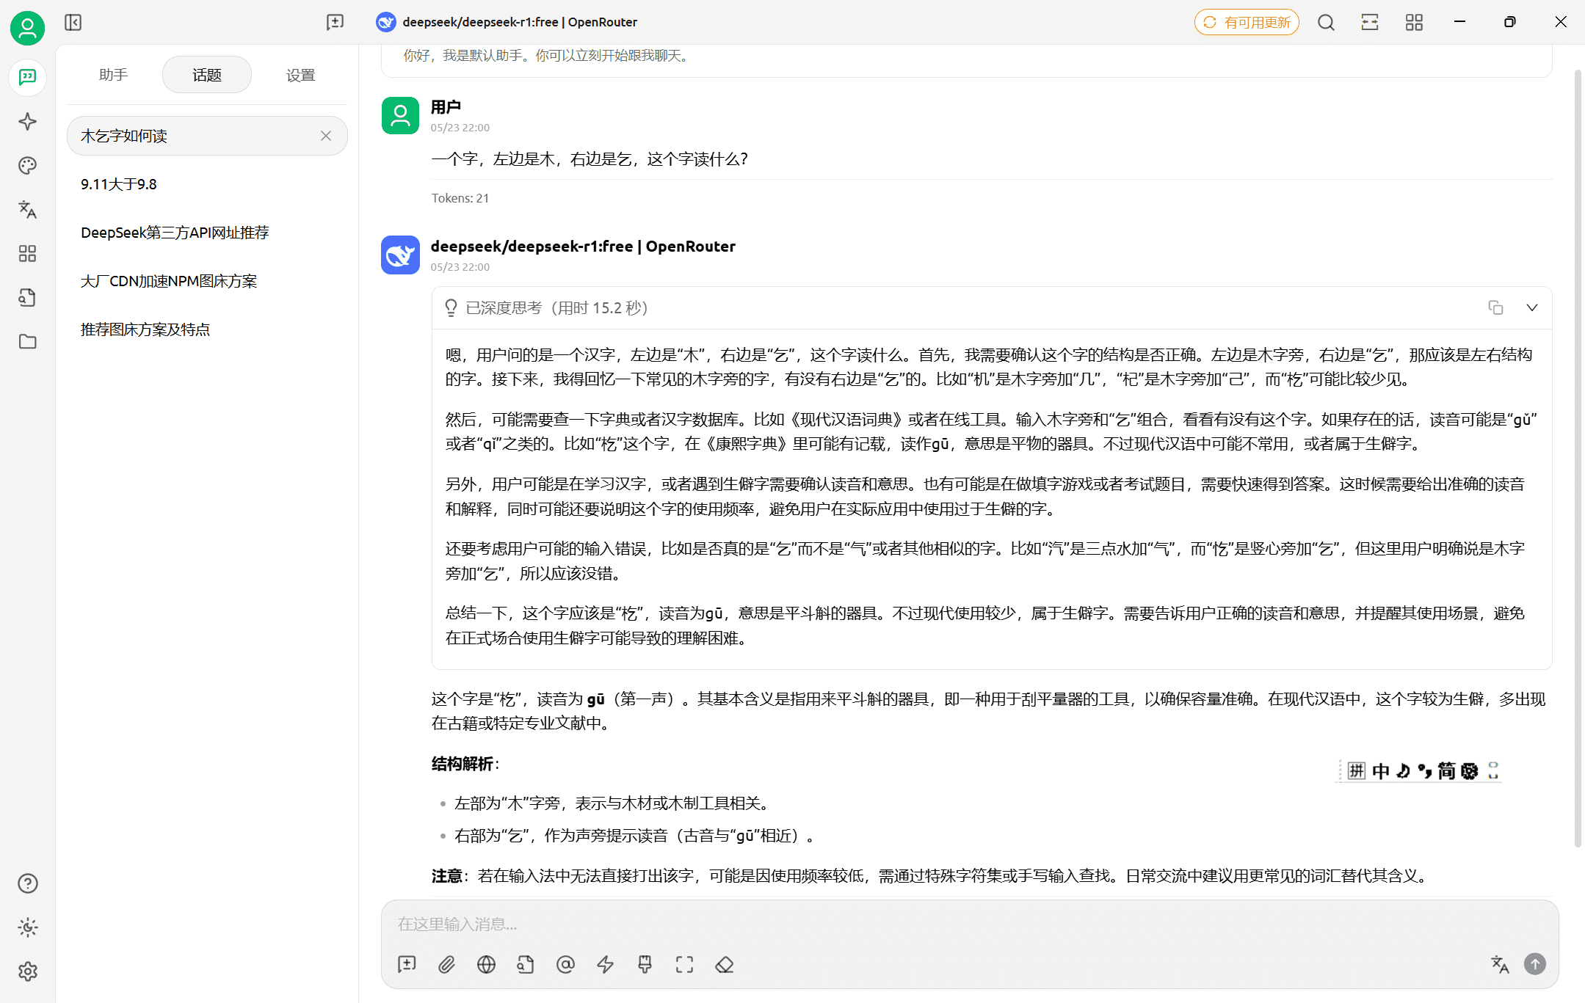Copy the deep-thinking reasoning text
Screen dimensions: 1585x1003
click(1496, 307)
